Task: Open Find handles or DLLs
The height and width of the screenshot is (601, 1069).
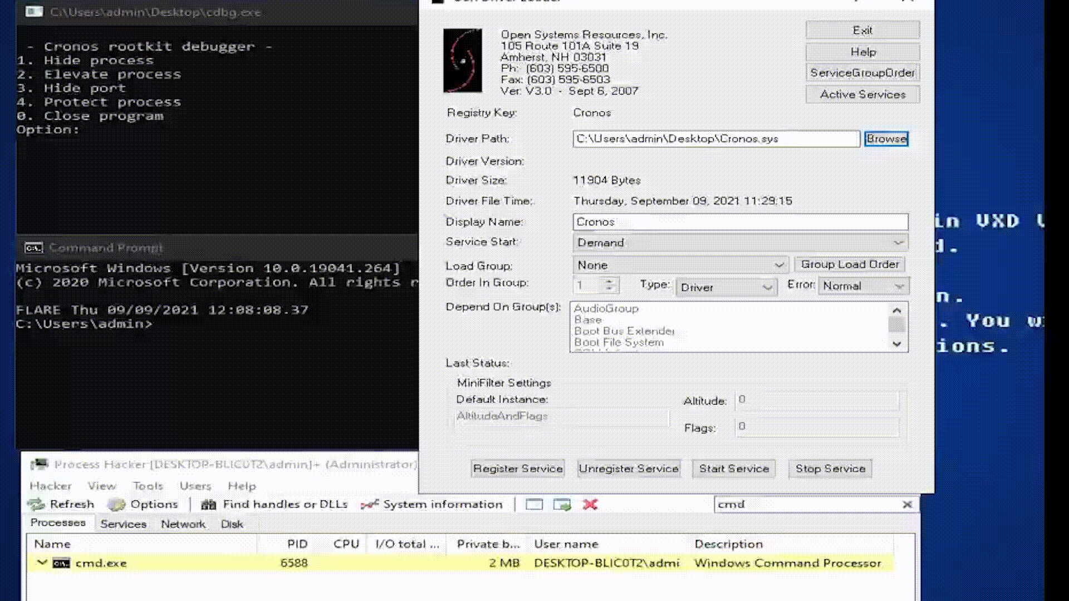Action: [274, 504]
